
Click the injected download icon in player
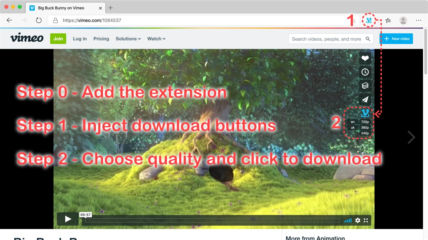[x=365, y=113]
